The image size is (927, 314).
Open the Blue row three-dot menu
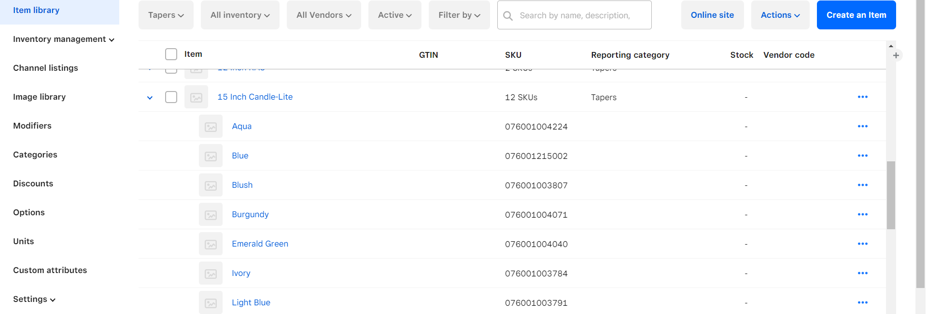862,156
